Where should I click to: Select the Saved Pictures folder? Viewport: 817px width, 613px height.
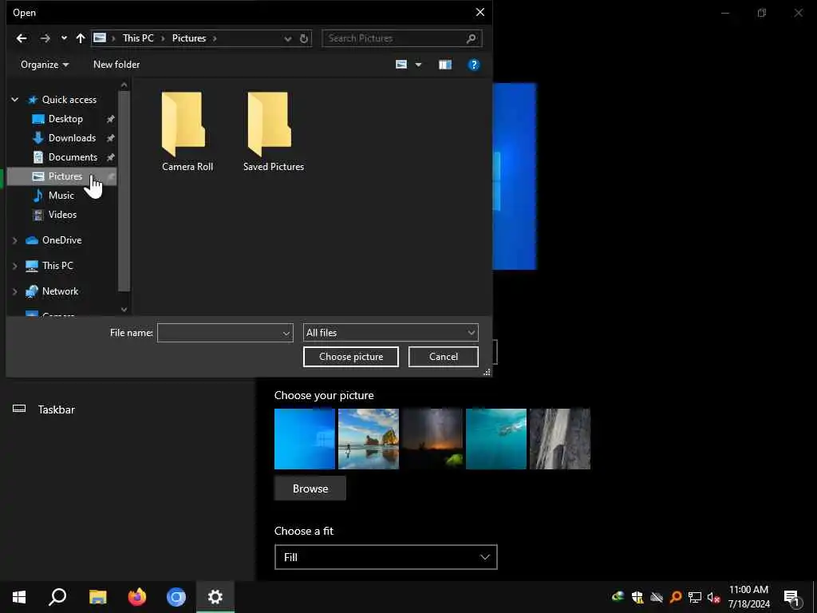pos(274,132)
